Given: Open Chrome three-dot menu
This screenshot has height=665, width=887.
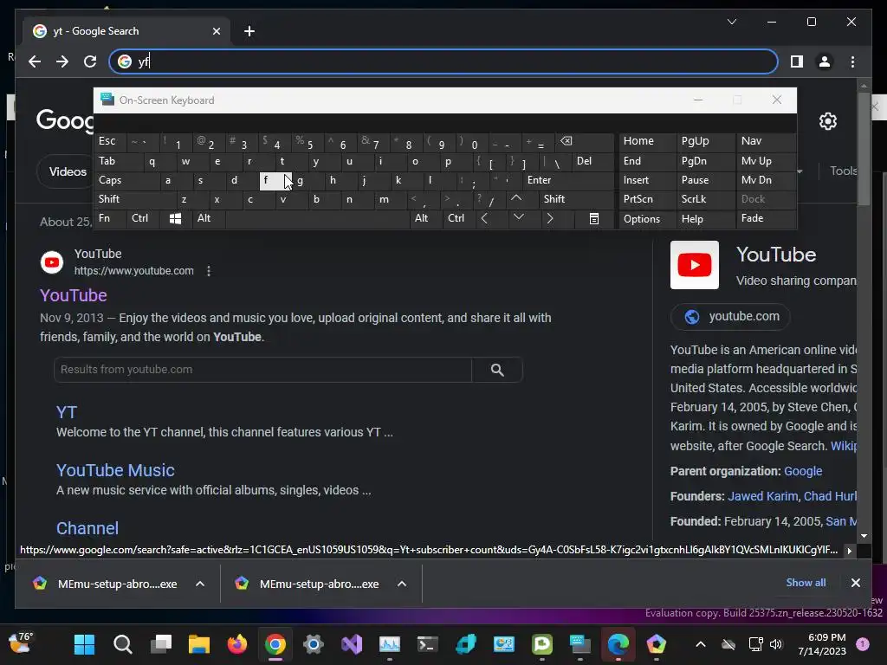Looking at the screenshot, I should (x=852, y=61).
